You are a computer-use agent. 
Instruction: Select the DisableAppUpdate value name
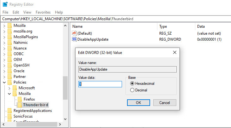click(x=93, y=39)
